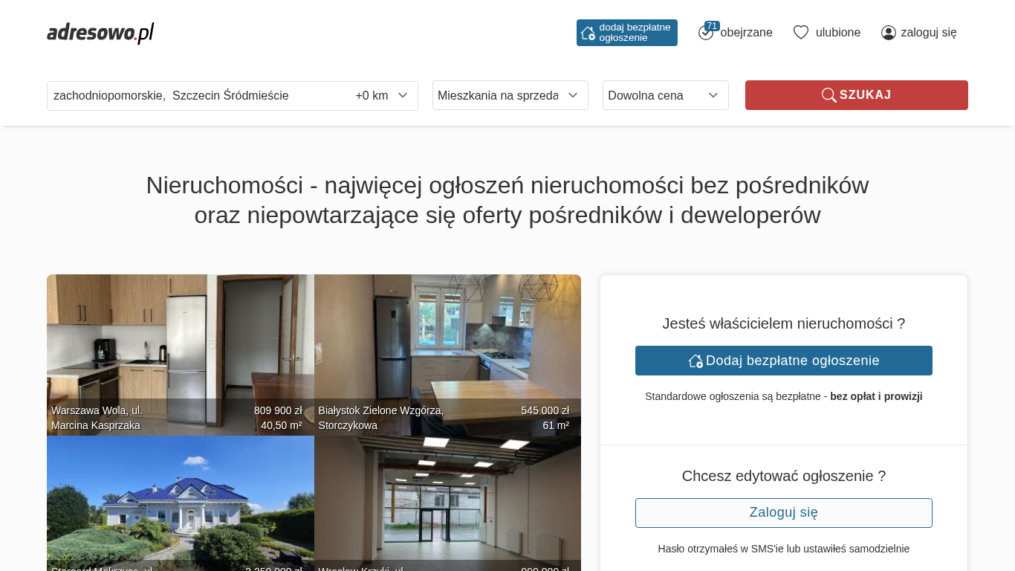The width and height of the screenshot is (1015, 571).
Task: Open viewed listings checkmark icon with 71 badge
Action: coord(707,32)
